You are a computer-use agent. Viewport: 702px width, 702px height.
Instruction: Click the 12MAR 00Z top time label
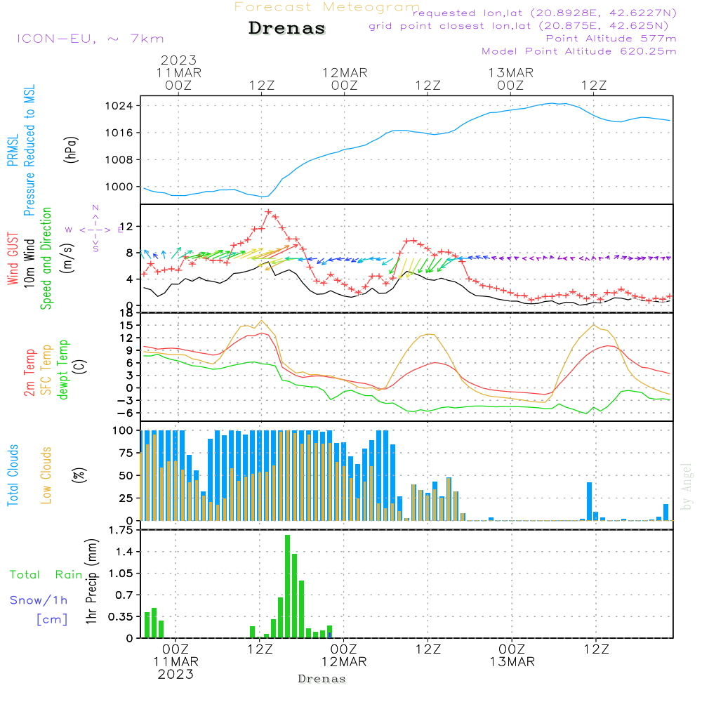click(345, 79)
